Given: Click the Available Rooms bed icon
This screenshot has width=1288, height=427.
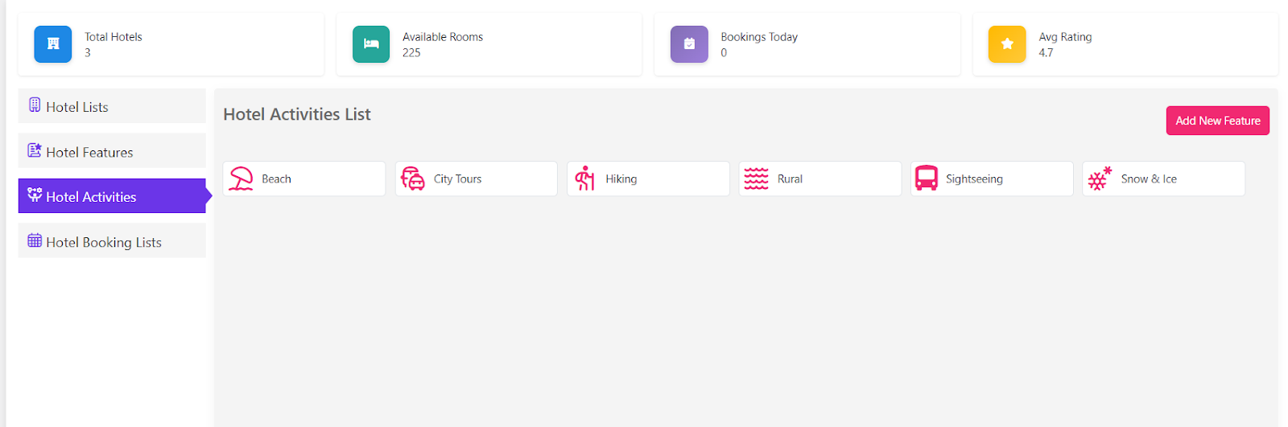Looking at the screenshot, I should (371, 44).
